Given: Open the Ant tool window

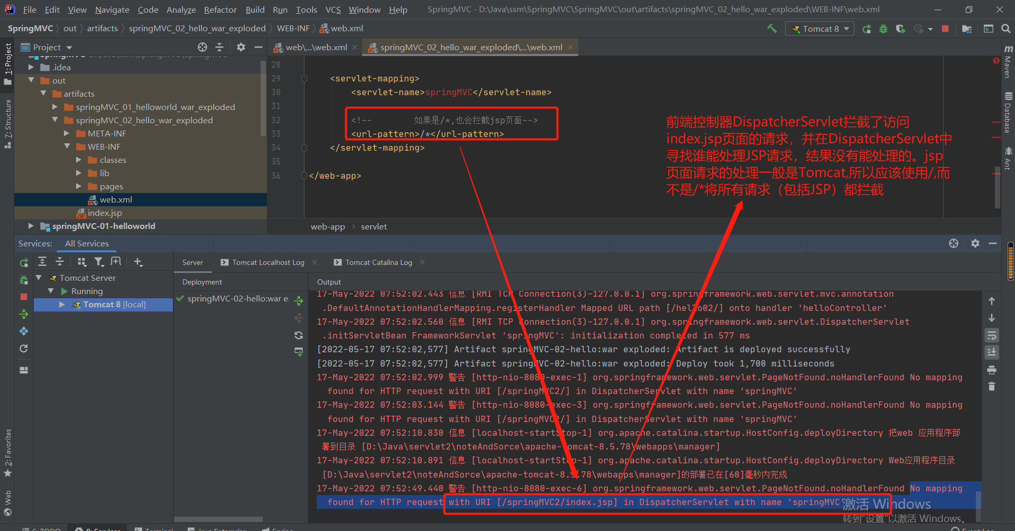Looking at the screenshot, I should (1008, 158).
